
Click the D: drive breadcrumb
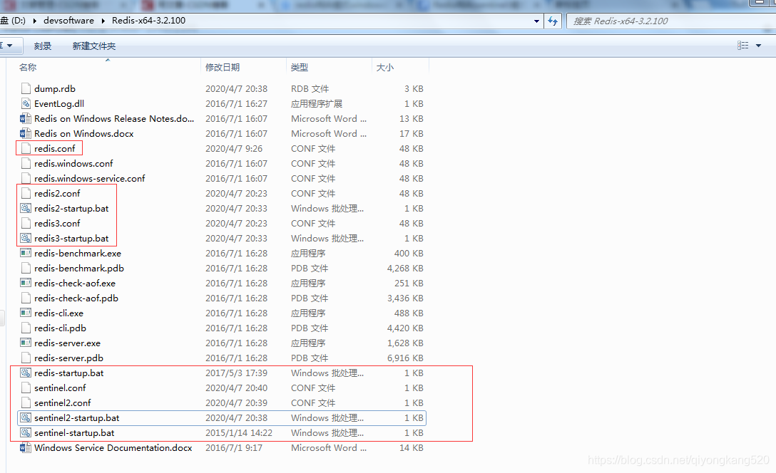point(13,20)
